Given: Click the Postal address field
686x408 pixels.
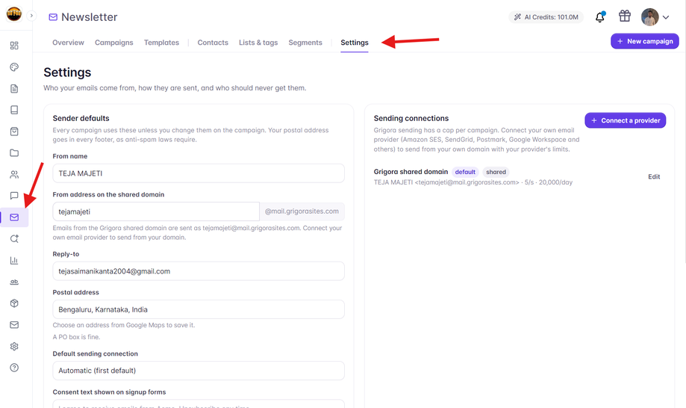Looking at the screenshot, I should coord(199,309).
